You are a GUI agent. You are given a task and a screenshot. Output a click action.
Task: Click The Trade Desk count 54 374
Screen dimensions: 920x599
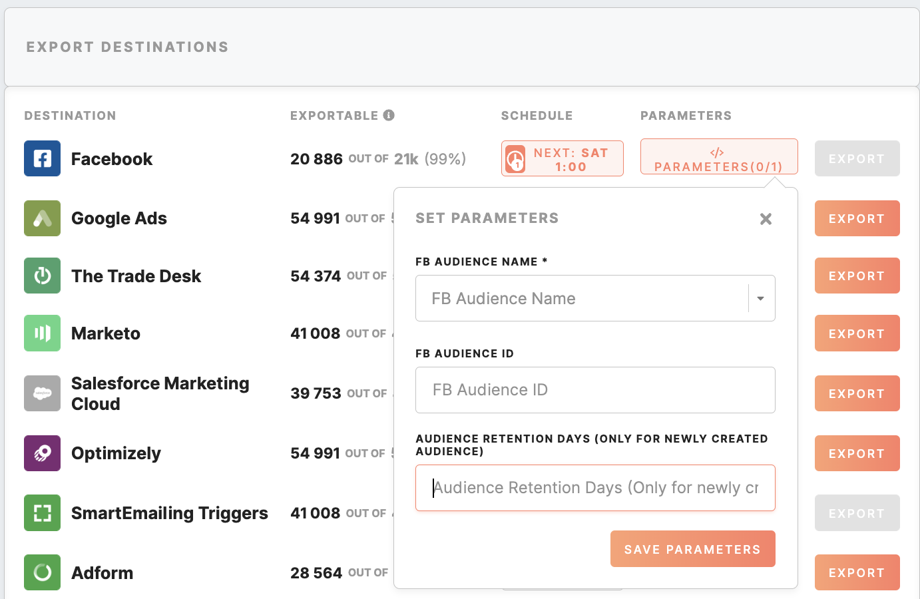[316, 276]
